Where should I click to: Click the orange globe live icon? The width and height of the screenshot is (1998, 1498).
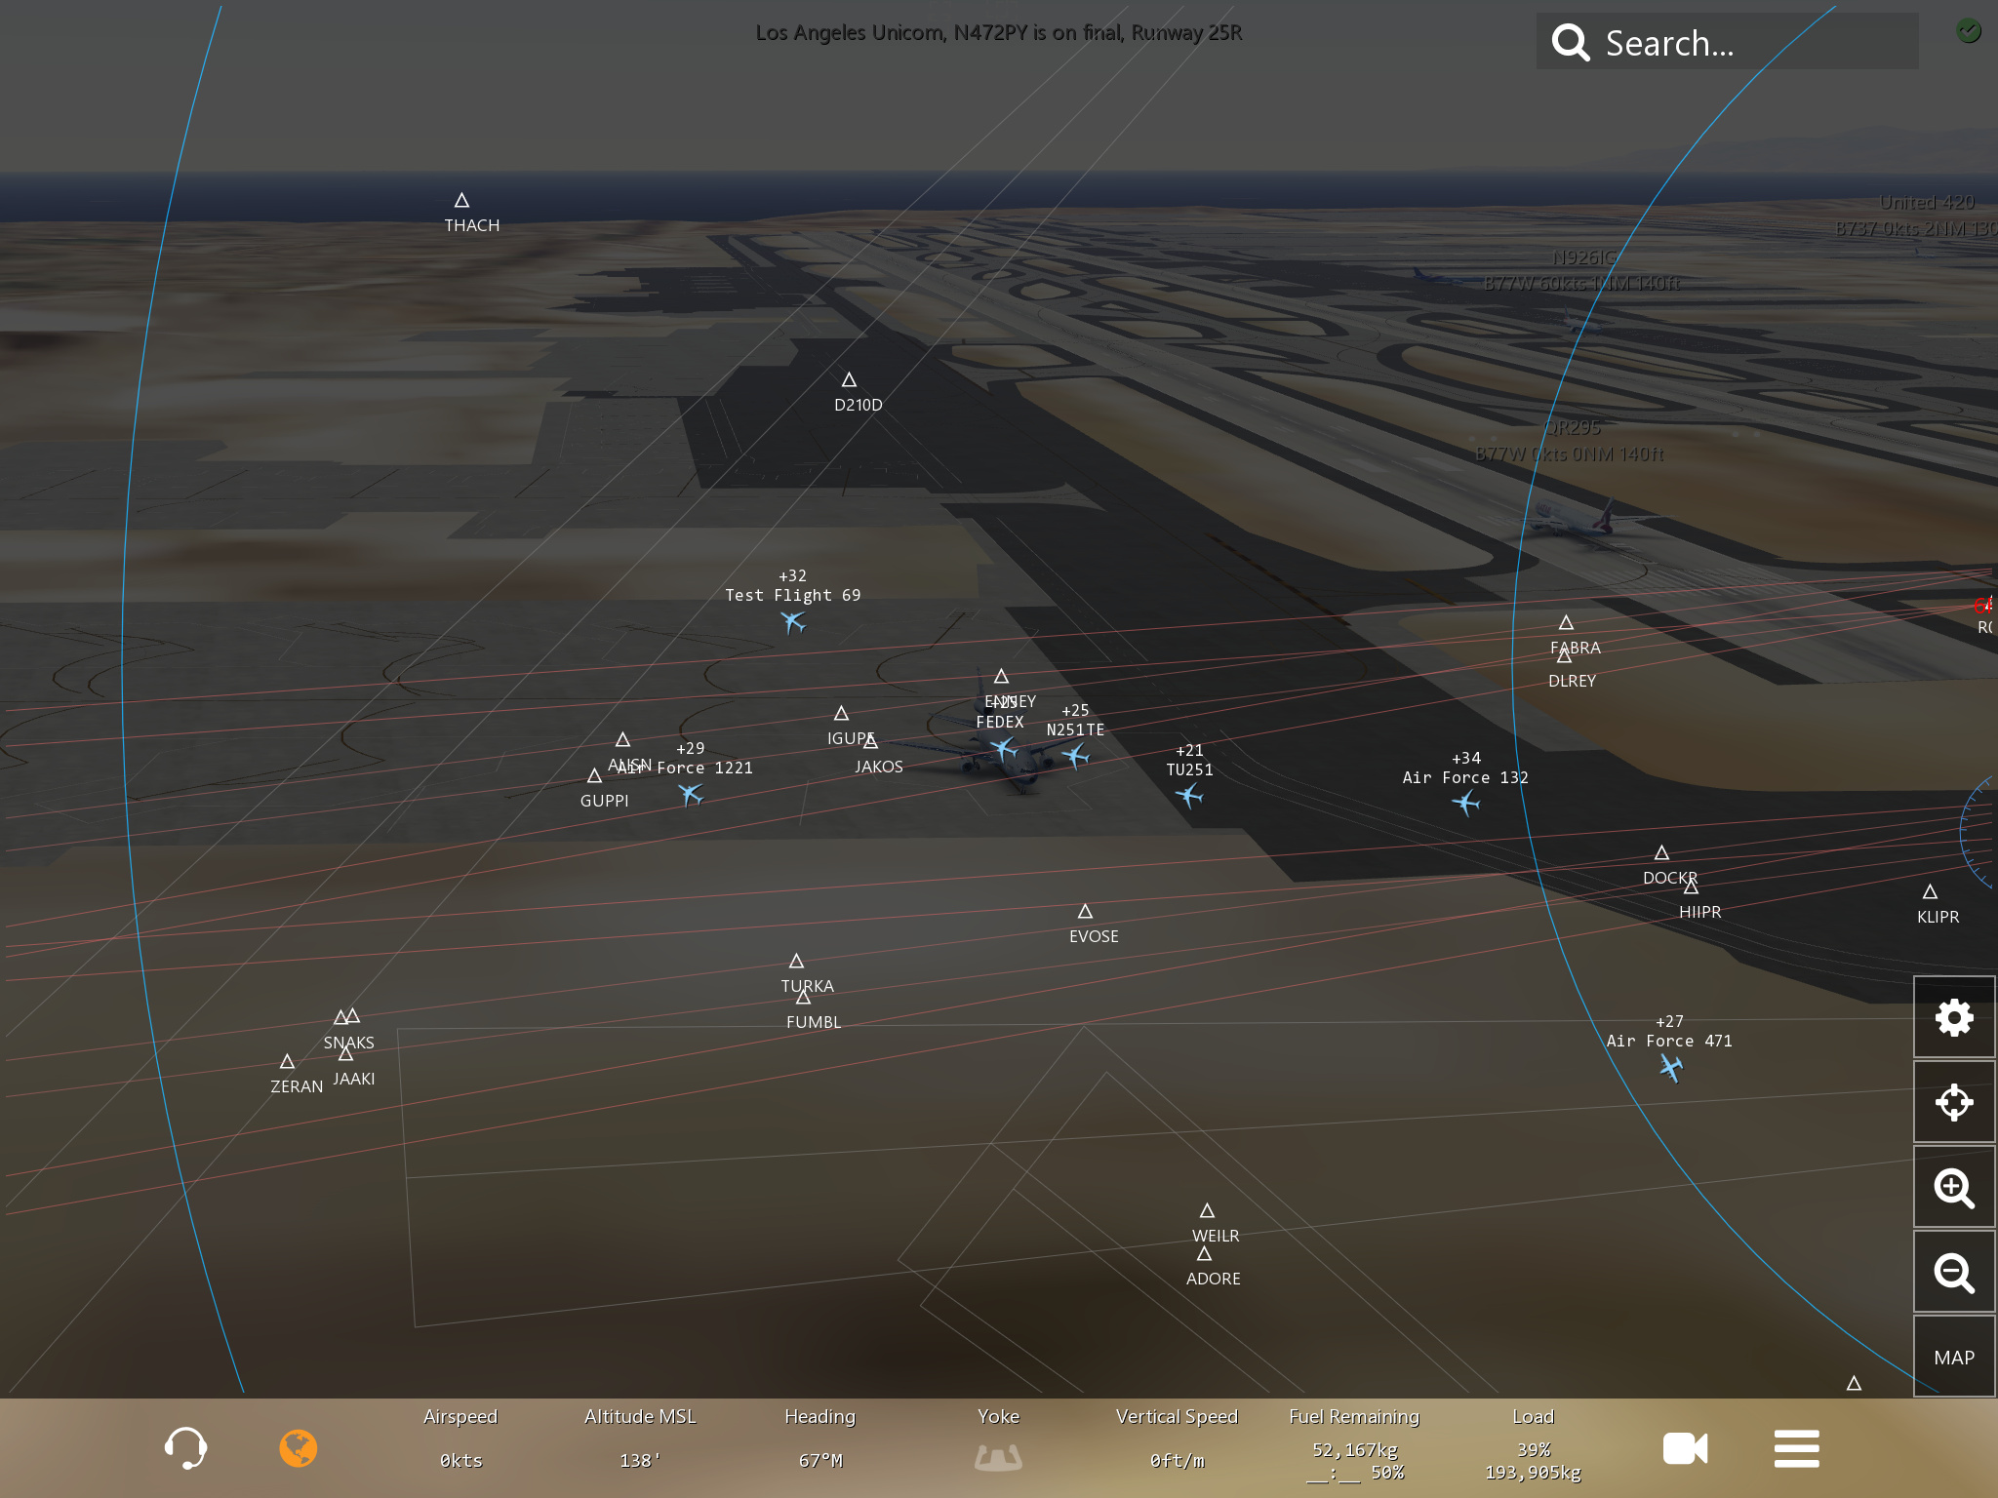coord(299,1447)
